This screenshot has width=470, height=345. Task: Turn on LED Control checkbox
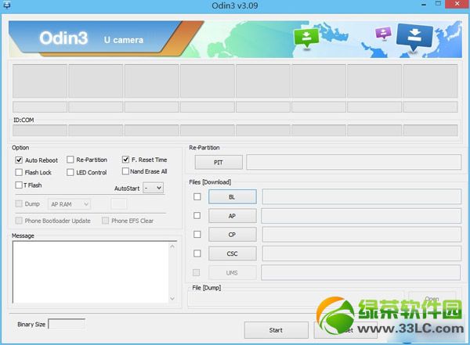coord(70,172)
